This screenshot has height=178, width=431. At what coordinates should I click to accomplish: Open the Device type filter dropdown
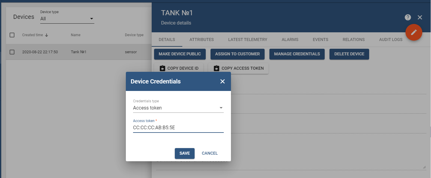point(67,19)
